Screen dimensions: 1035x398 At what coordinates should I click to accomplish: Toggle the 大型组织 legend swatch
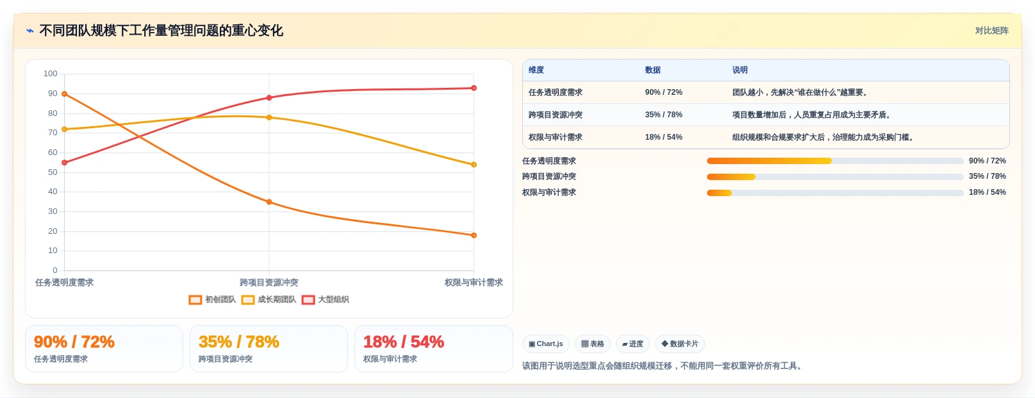click(308, 300)
